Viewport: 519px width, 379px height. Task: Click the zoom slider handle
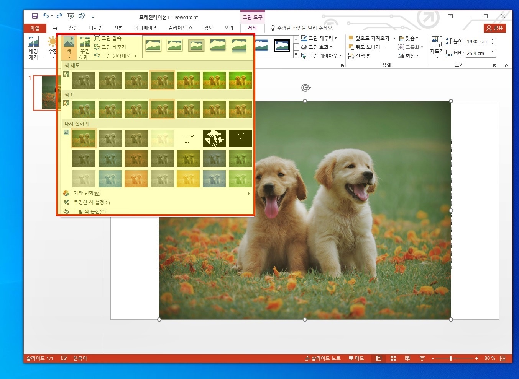click(x=451, y=358)
